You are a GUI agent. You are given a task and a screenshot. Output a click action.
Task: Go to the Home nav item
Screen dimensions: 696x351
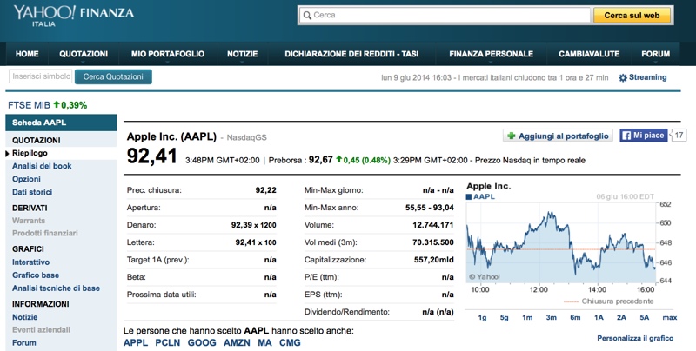[27, 54]
